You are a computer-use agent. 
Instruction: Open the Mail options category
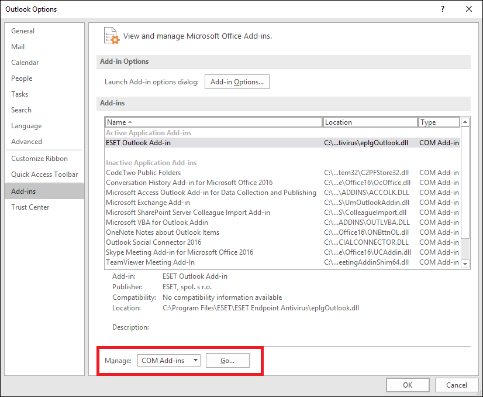(x=44, y=47)
